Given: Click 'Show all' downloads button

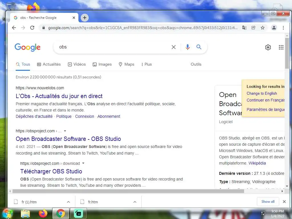Looking at the screenshot, I should pos(268,202).
